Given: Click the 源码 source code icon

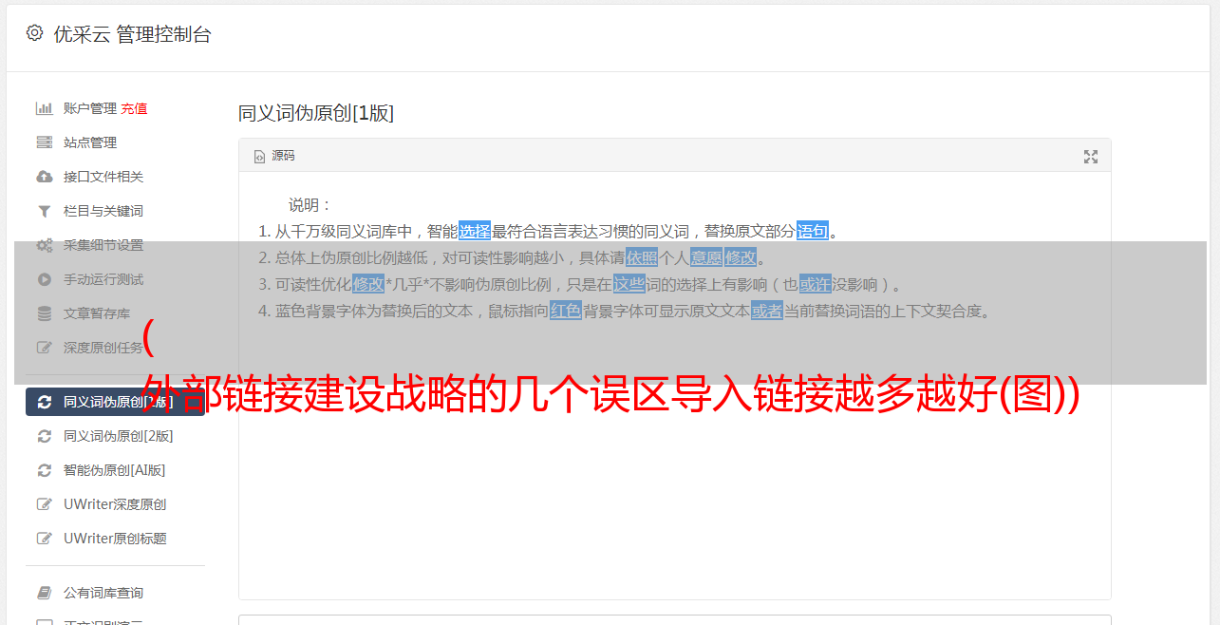Looking at the screenshot, I should coord(259,157).
